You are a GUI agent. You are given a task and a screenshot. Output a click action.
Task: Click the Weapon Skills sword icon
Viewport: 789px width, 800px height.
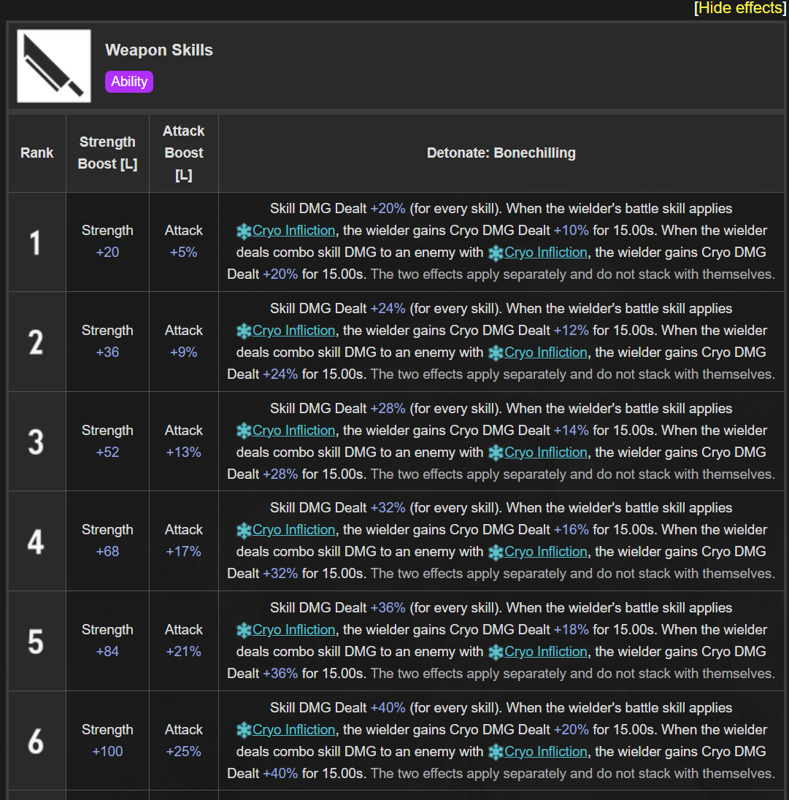click(54, 66)
